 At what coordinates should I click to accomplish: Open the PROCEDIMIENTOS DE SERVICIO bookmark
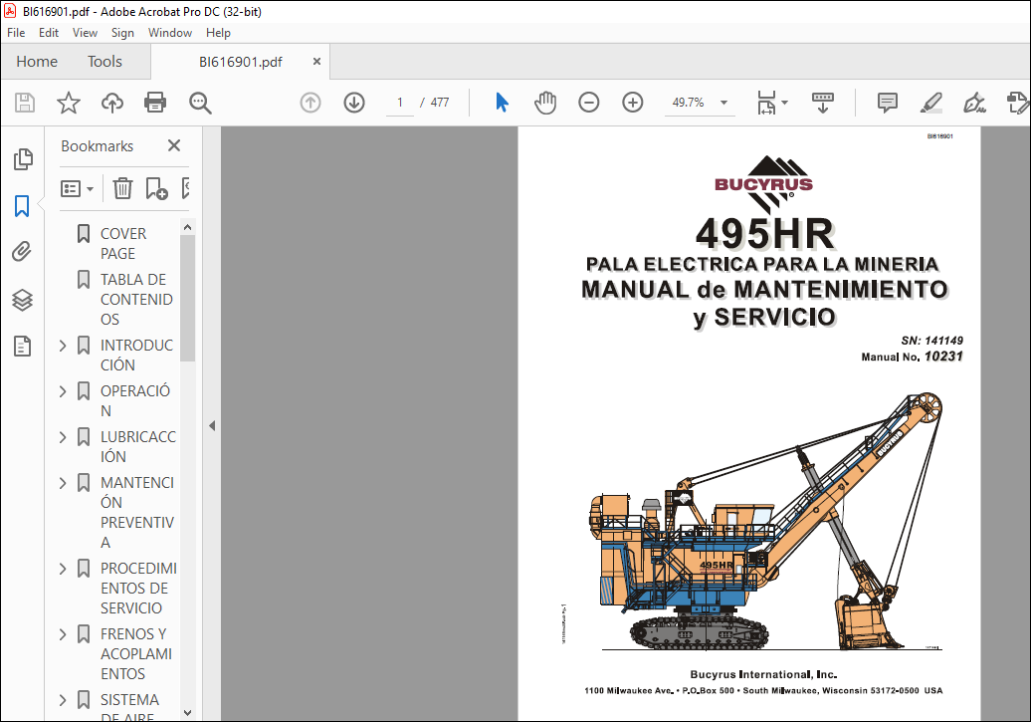138,589
